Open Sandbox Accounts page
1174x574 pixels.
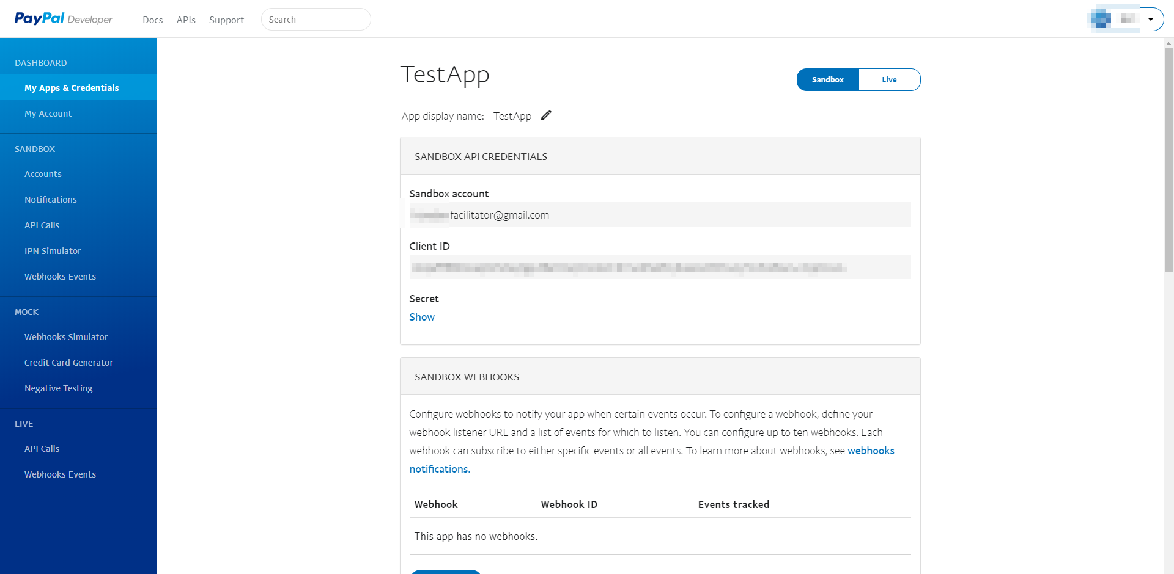[43, 174]
